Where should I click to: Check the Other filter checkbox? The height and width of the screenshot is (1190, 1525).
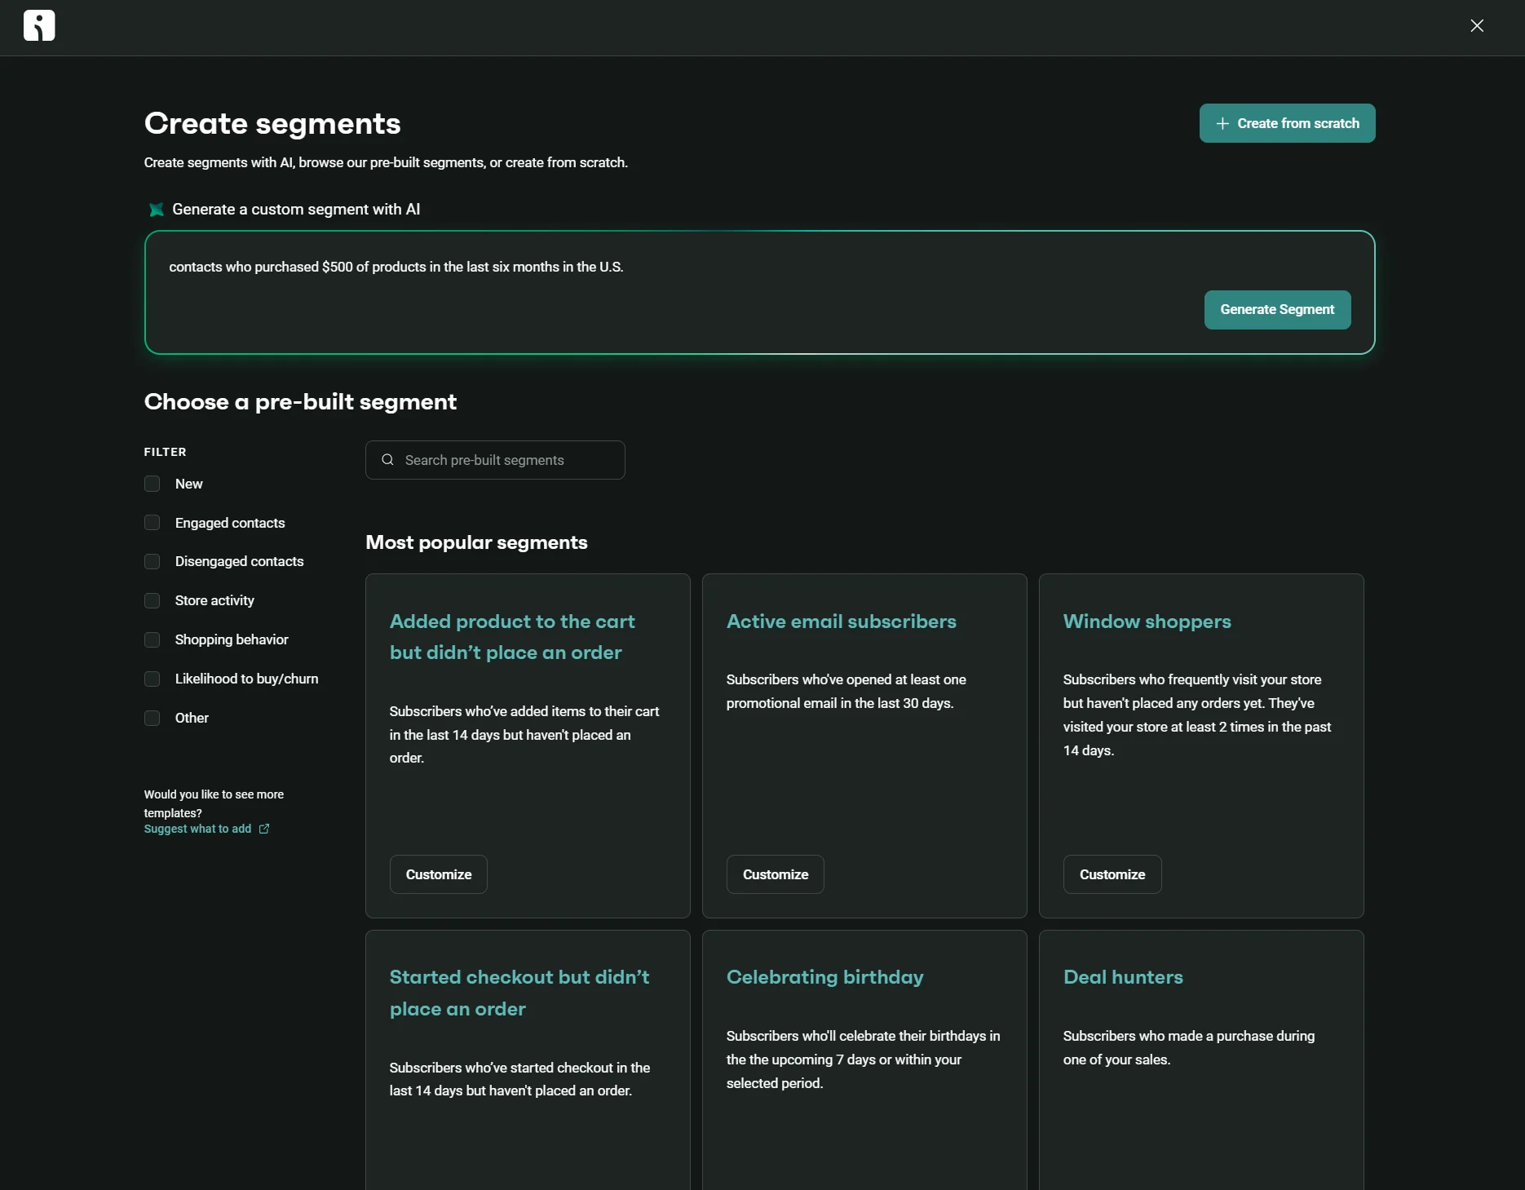click(x=152, y=718)
